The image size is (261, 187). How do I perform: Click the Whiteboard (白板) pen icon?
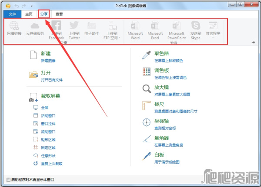click(147, 156)
